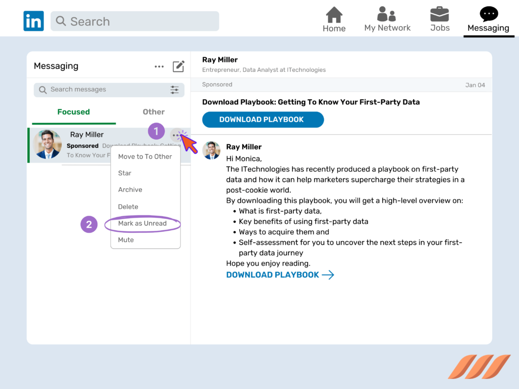The height and width of the screenshot is (389, 519).
Task: Open the compose new message pencil icon
Action: pos(178,66)
